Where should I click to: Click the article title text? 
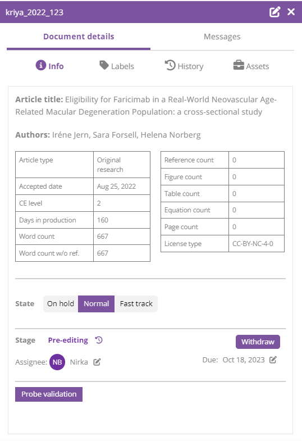coord(146,106)
